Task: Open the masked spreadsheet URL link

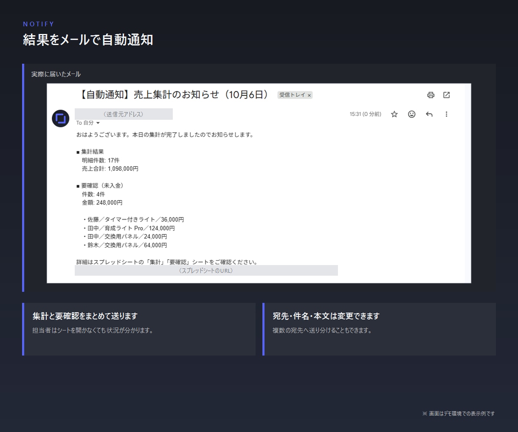Action: pyautogui.click(x=206, y=271)
